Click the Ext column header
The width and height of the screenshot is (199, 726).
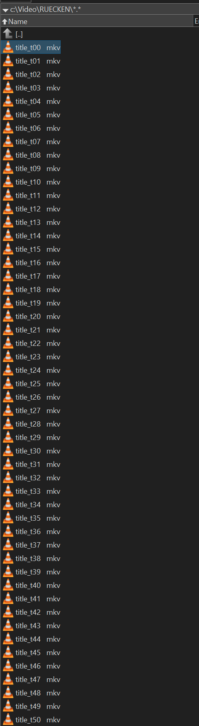point(197,21)
